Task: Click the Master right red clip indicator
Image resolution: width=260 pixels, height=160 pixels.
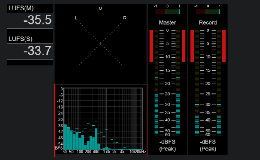Action: (x=184, y=46)
